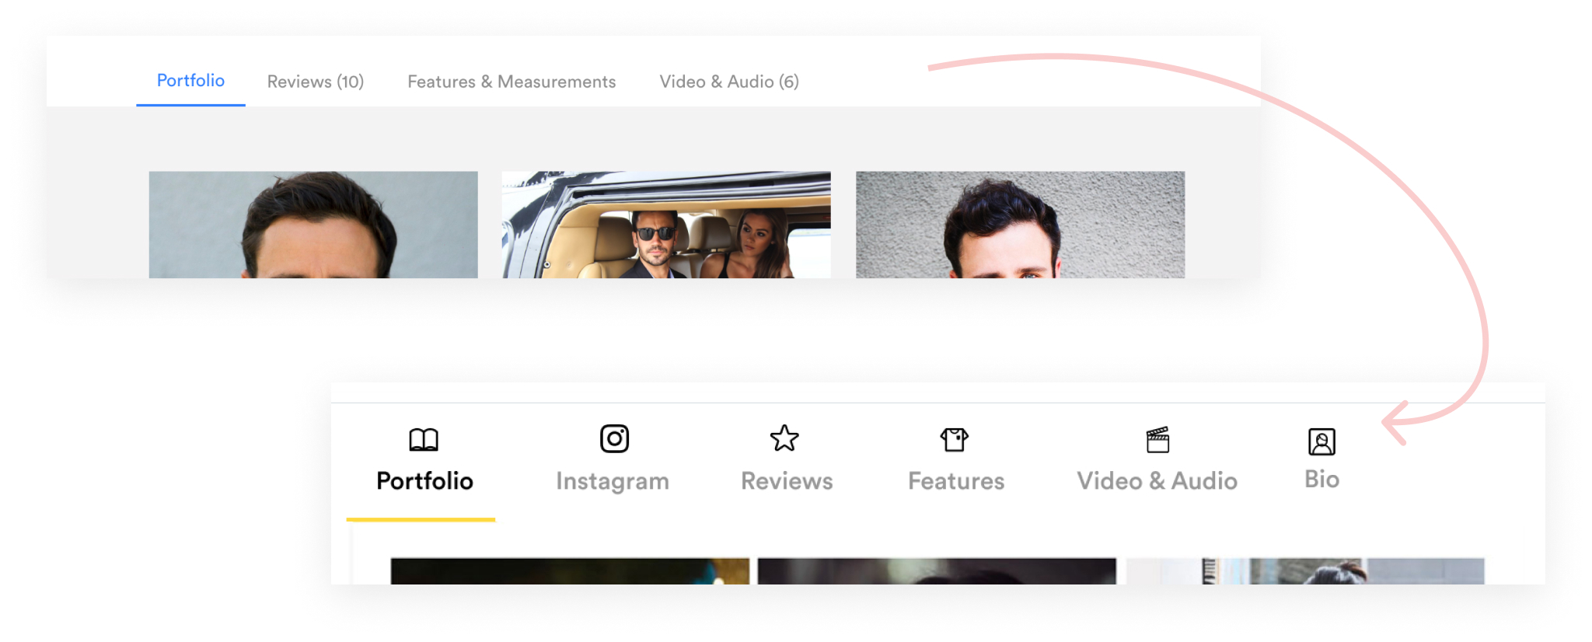
Task: Open the photo of couple in car
Action: click(666, 225)
